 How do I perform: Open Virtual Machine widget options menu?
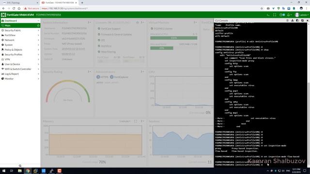[195, 22]
